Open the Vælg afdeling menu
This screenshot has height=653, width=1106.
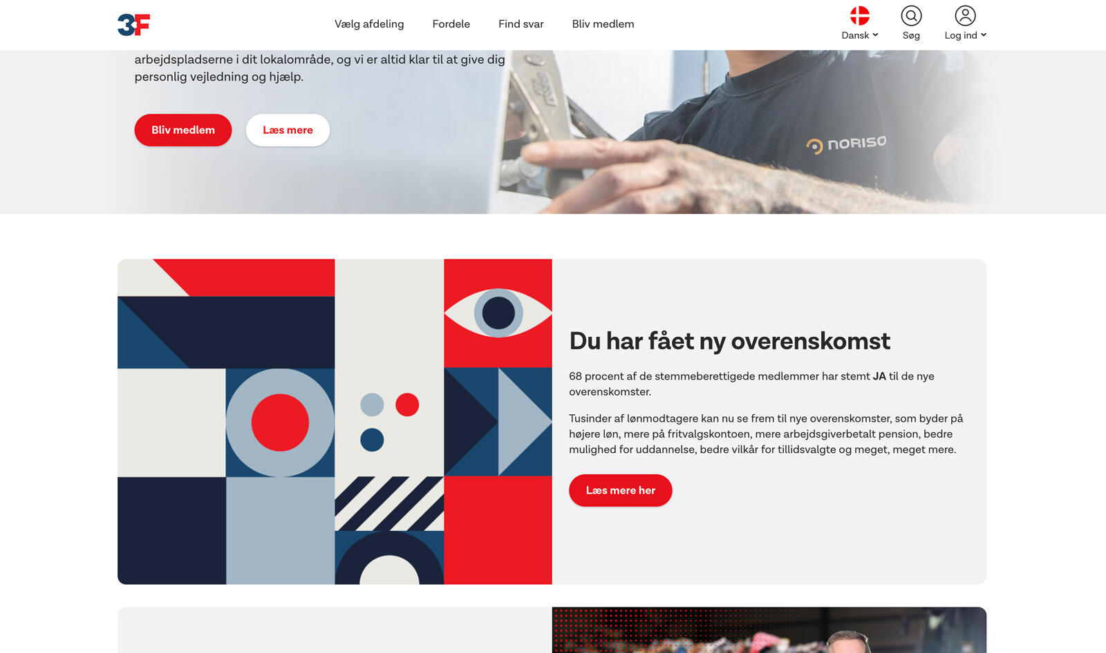tap(369, 24)
